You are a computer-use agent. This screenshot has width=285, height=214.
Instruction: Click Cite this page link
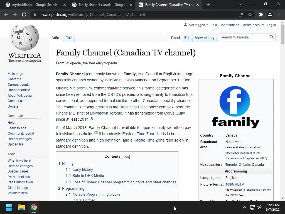(x=18, y=188)
